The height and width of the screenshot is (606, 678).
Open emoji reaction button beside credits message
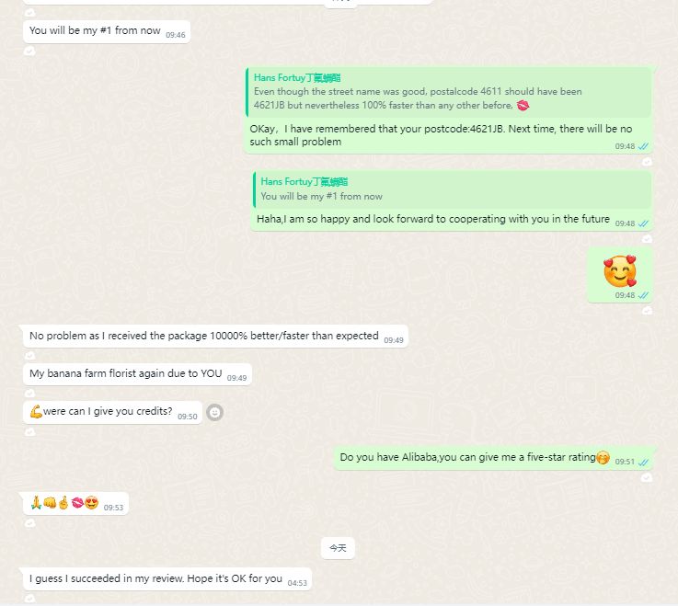click(214, 412)
